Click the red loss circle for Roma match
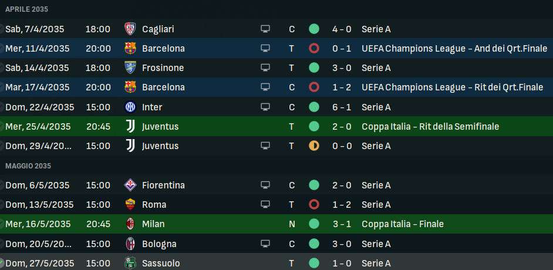 click(x=314, y=204)
